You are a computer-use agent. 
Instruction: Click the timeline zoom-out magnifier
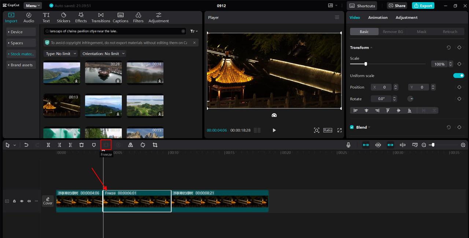(x=424, y=145)
